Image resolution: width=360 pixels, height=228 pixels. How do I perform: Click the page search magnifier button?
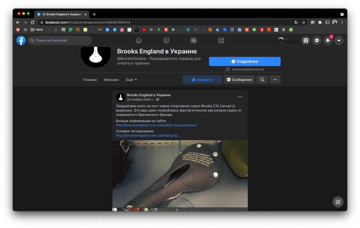click(262, 80)
